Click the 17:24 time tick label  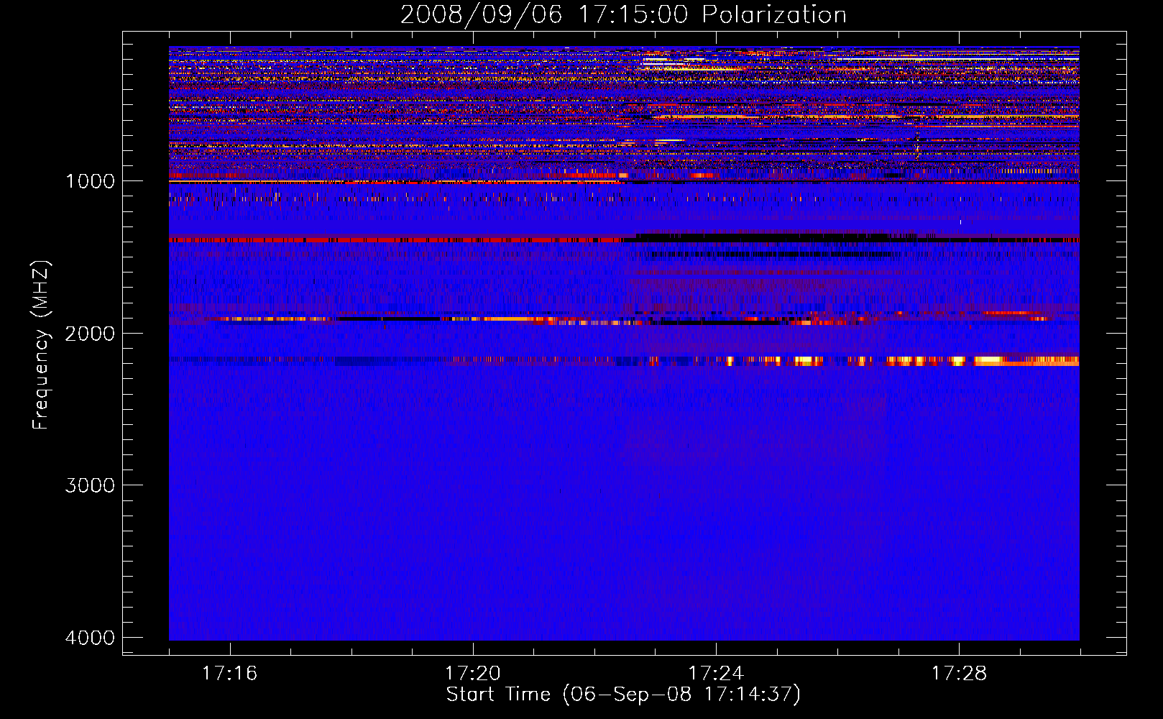click(x=716, y=674)
